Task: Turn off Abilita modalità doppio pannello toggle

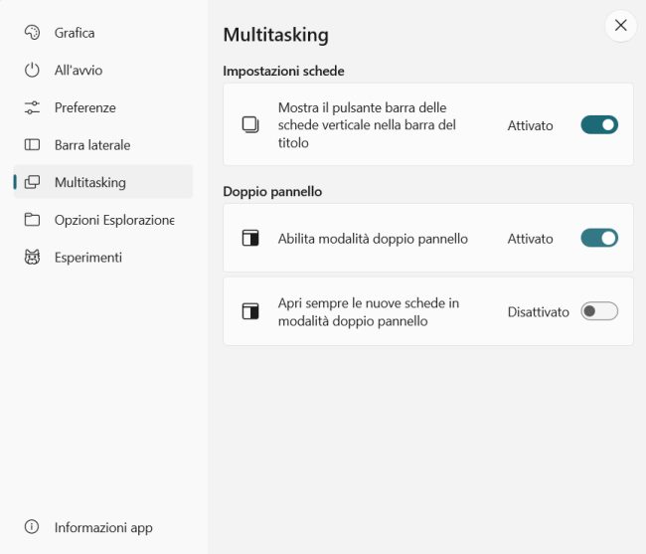Action: [x=599, y=238]
